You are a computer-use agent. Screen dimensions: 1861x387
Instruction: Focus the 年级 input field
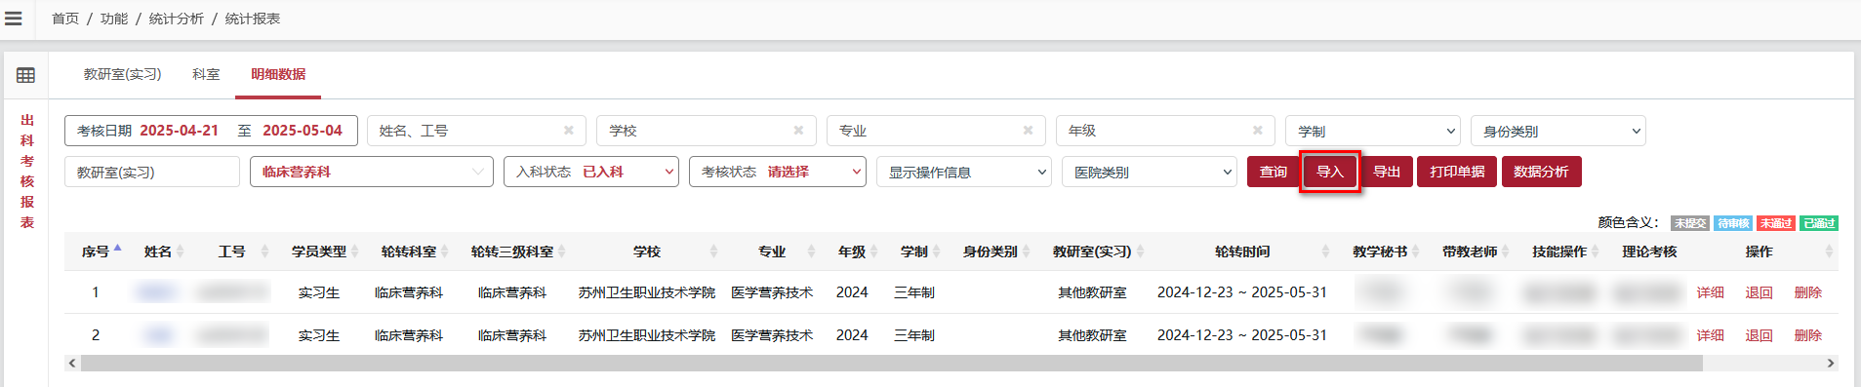pos(1165,131)
